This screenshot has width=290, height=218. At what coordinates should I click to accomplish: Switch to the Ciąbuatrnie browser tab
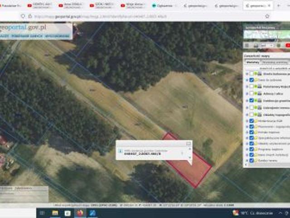[164, 6]
